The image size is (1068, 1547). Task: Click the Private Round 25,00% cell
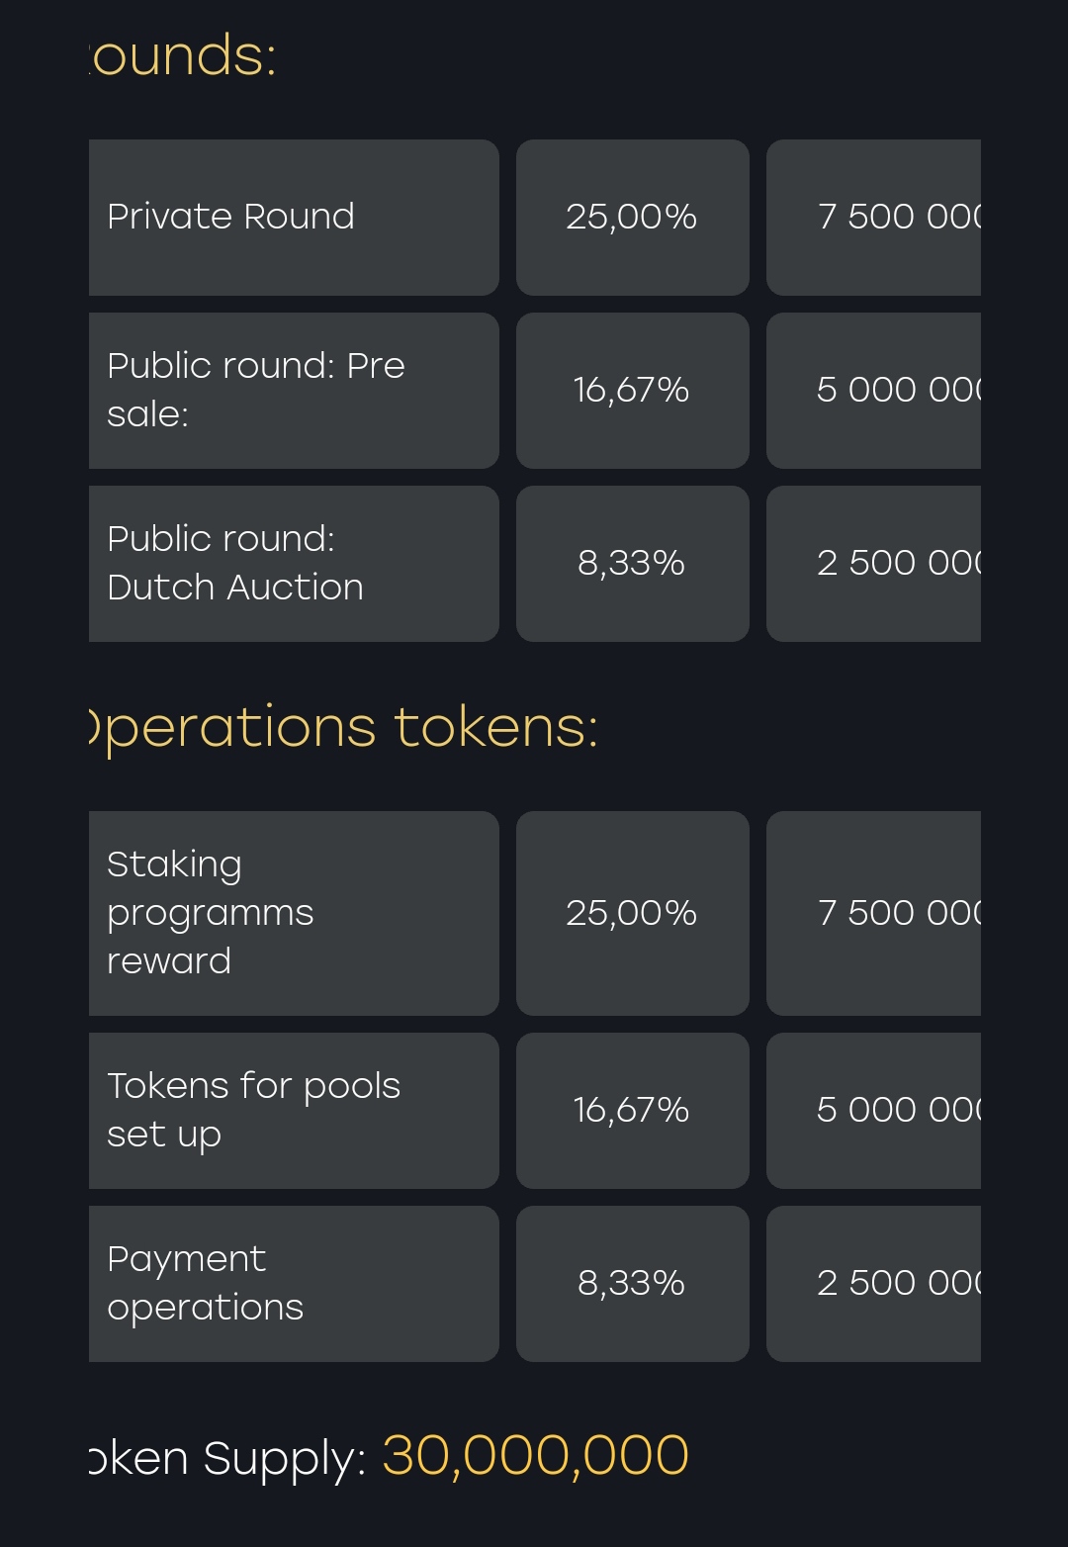pyautogui.click(x=633, y=218)
